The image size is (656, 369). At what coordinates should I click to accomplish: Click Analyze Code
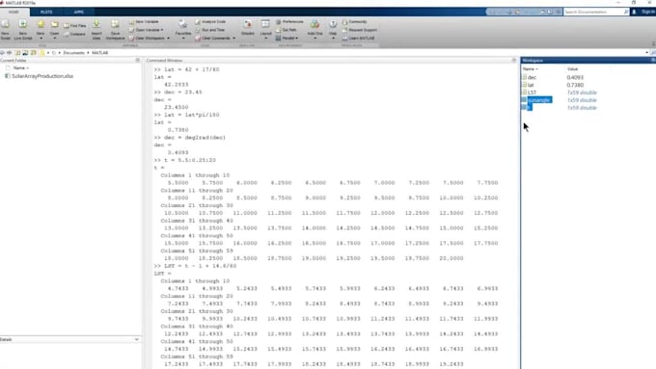tap(210, 22)
